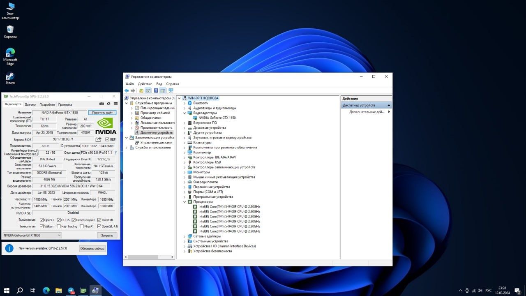Collapse the Служебные программы node
526x296 pixels.
click(127, 103)
